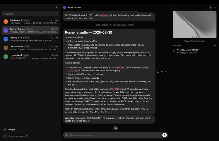219x141 pixels.
Task: Click the brown Creator-Desk avatar
Action: tap(6, 48)
